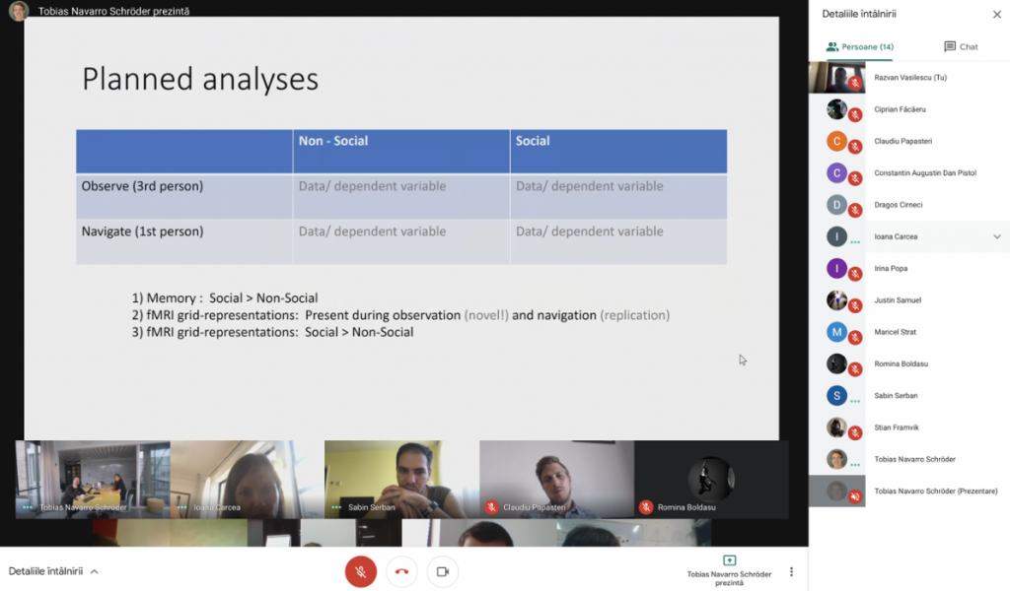Click Constantin Augustin Dan Pistol's name

click(x=924, y=173)
